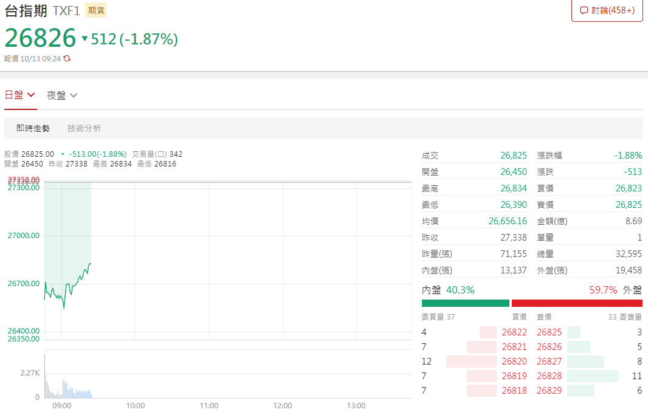Select bid price 26822 in order book
The image size is (648, 415).
514,332
